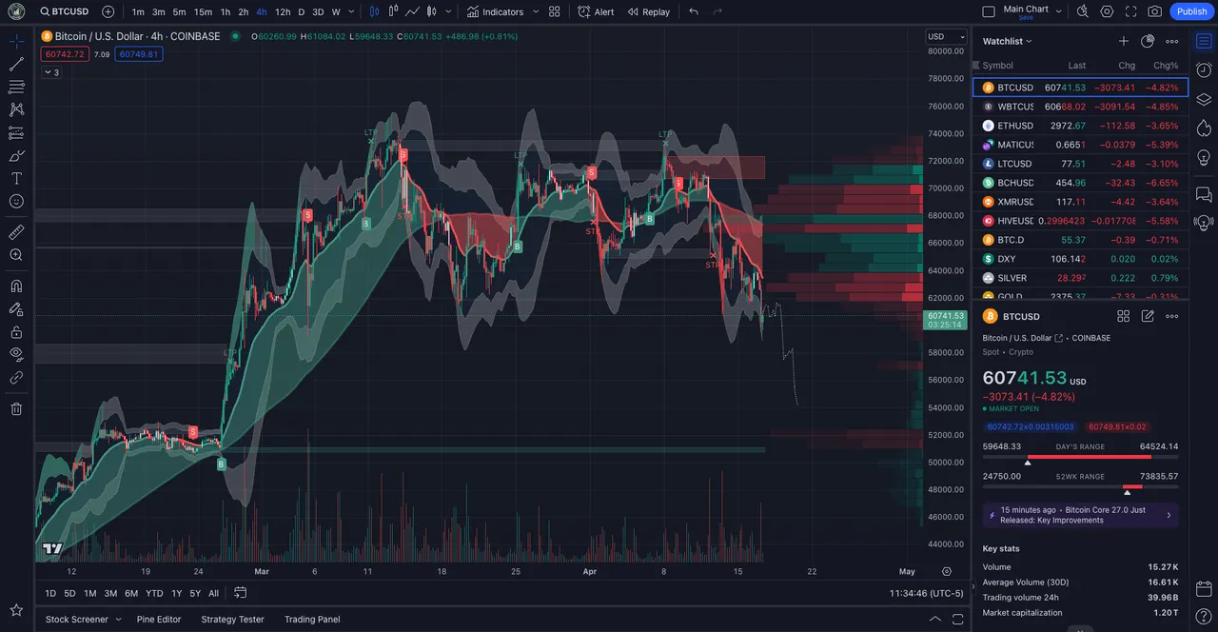Image resolution: width=1218 pixels, height=632 pixels.
Task: Switch to the 15m timeframe
Action: coord(203,11)
